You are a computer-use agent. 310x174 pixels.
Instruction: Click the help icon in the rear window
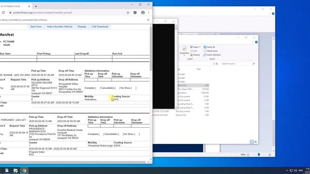click(273, 14)
